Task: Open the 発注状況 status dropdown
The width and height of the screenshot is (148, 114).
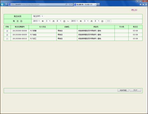Action: pos(38,16)
